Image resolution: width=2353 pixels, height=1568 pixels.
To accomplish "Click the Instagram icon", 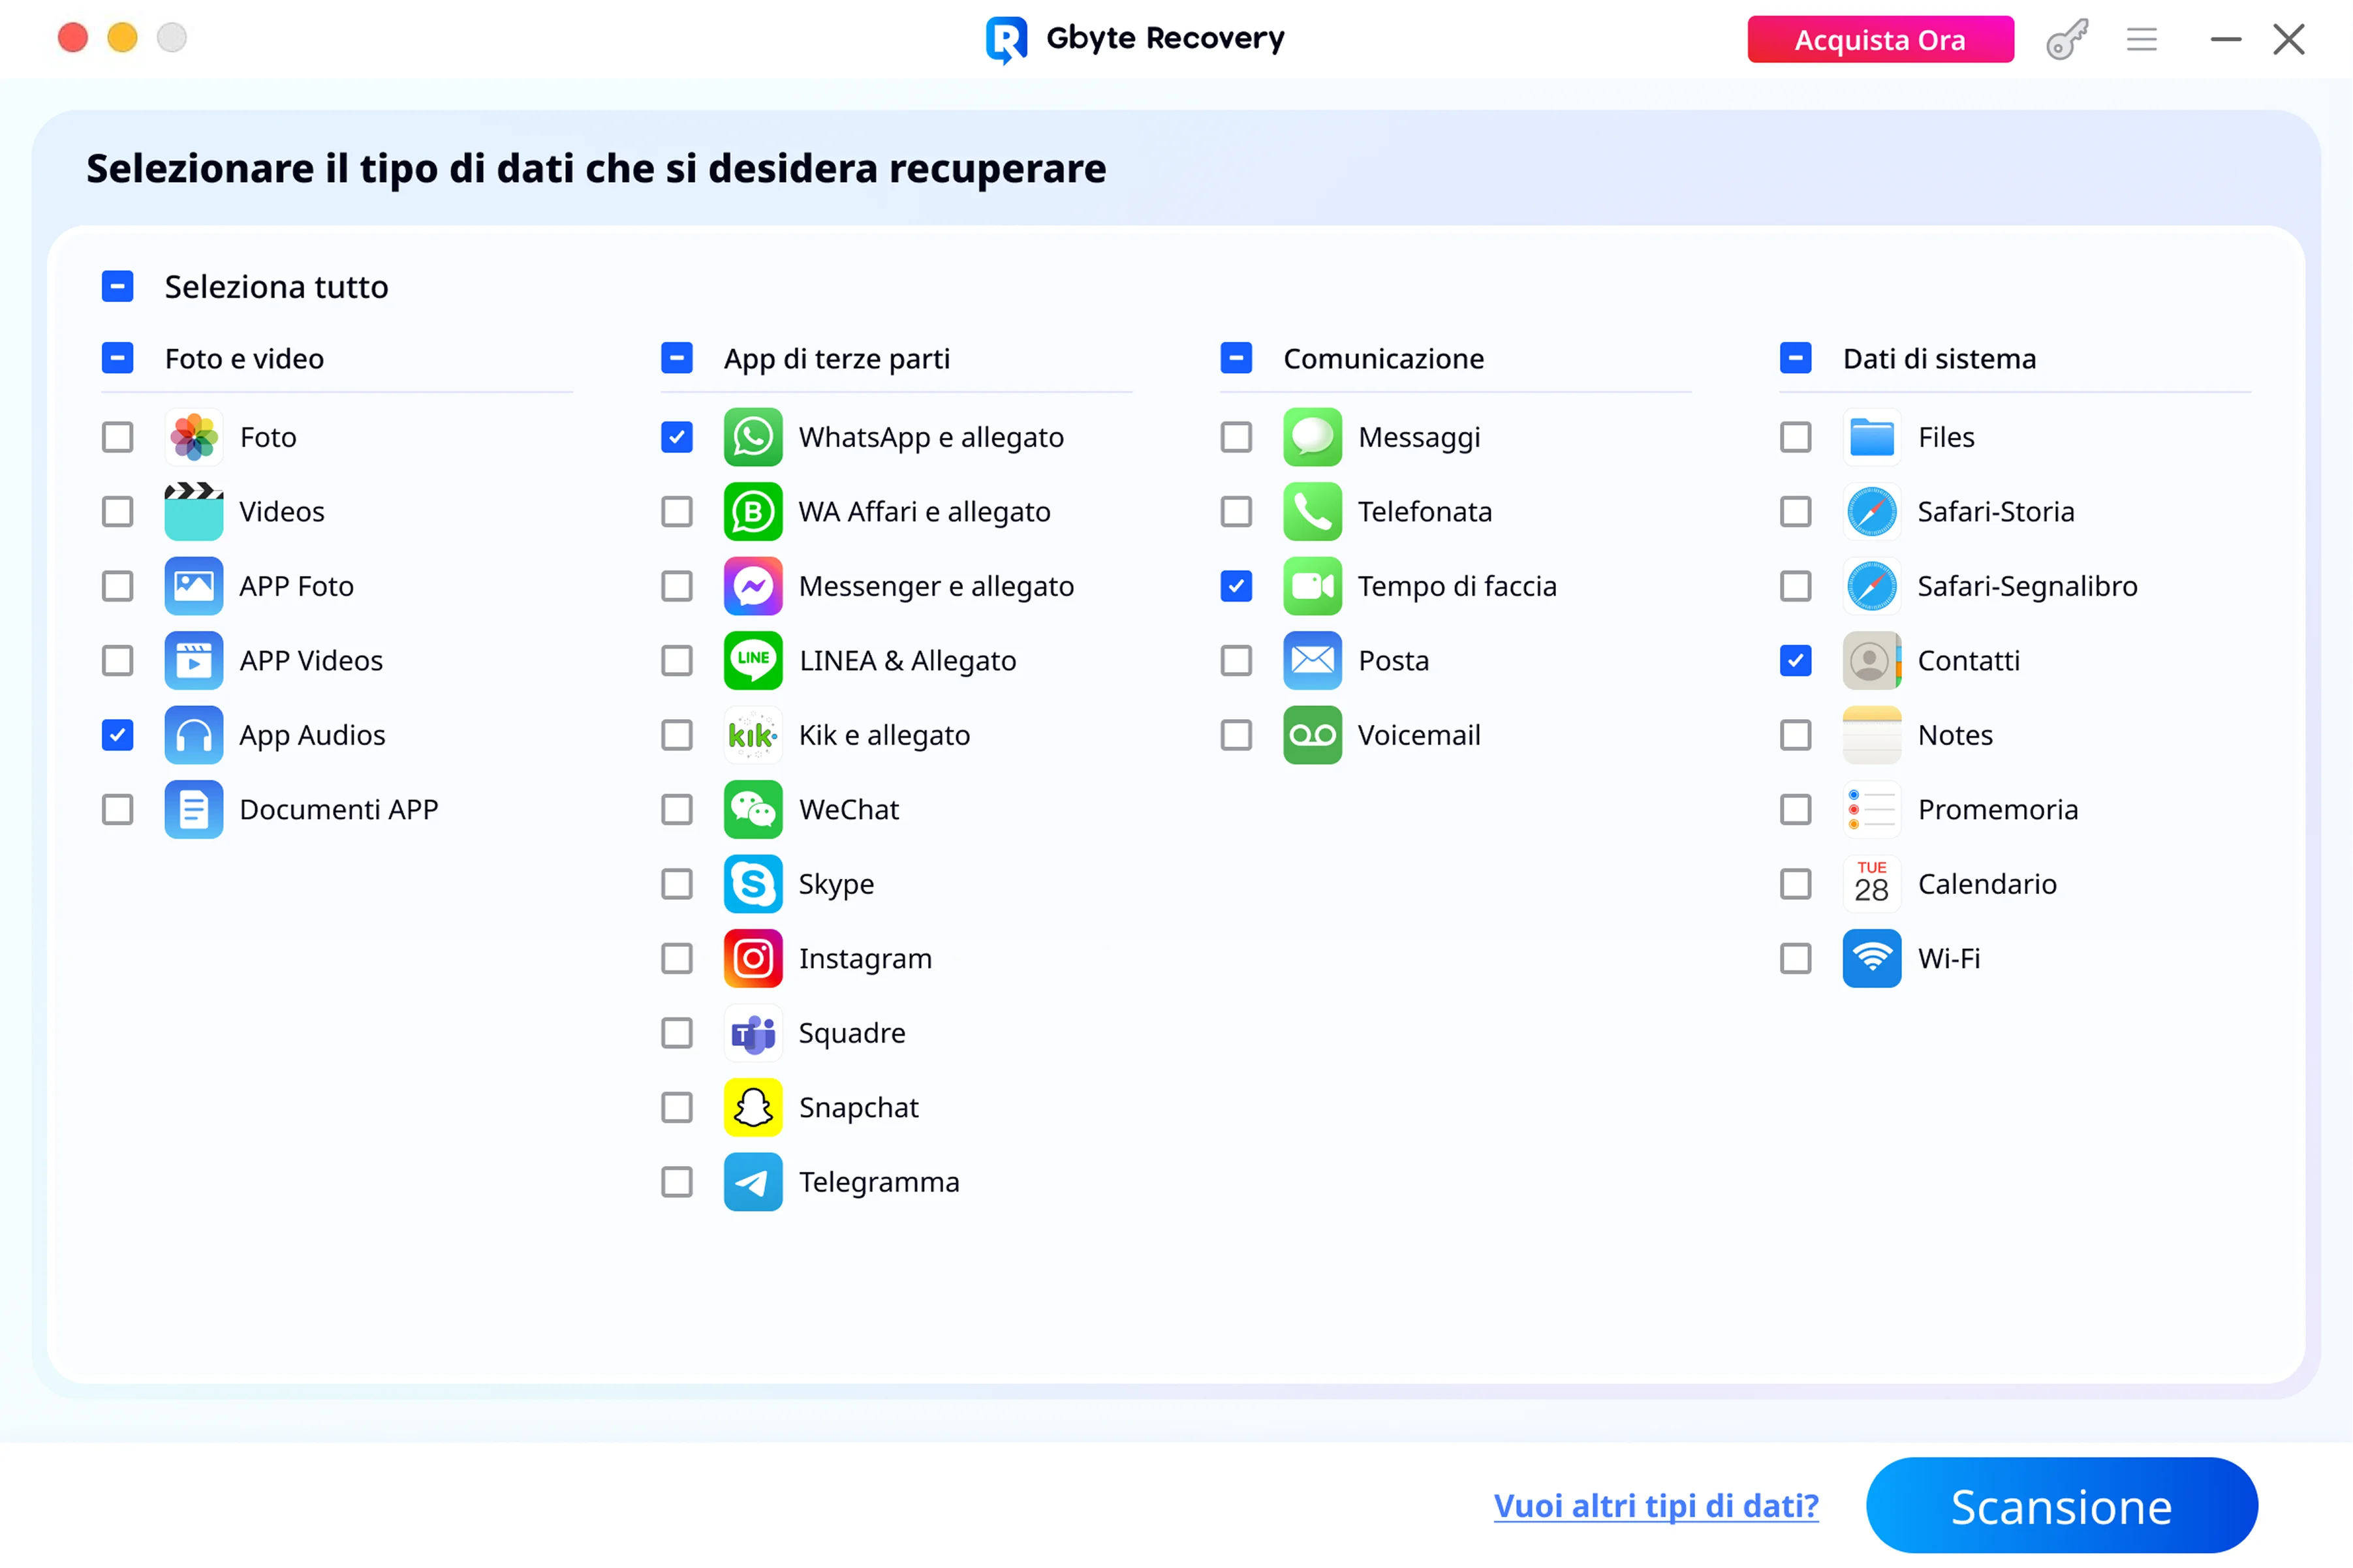I will pos(752,958).
